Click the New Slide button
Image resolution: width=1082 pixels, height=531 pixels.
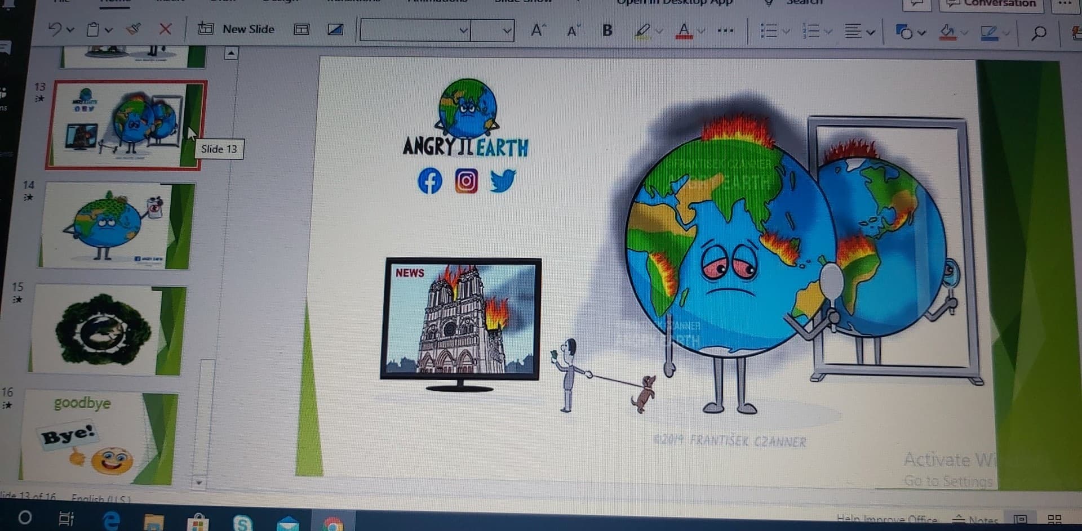click(236, 29)
